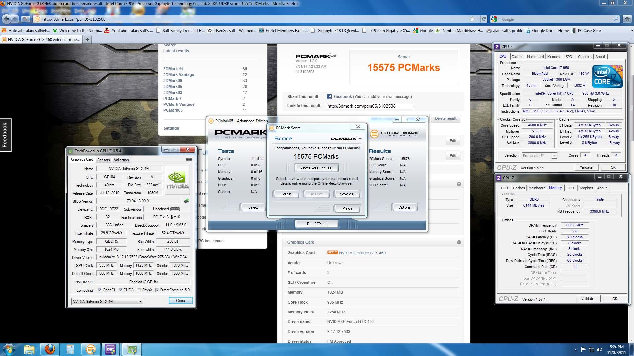Click GPU-Z screenshot camera icon

(189, 159)
